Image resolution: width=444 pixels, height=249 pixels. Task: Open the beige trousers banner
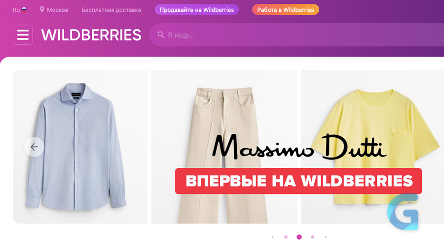(224, 147)
